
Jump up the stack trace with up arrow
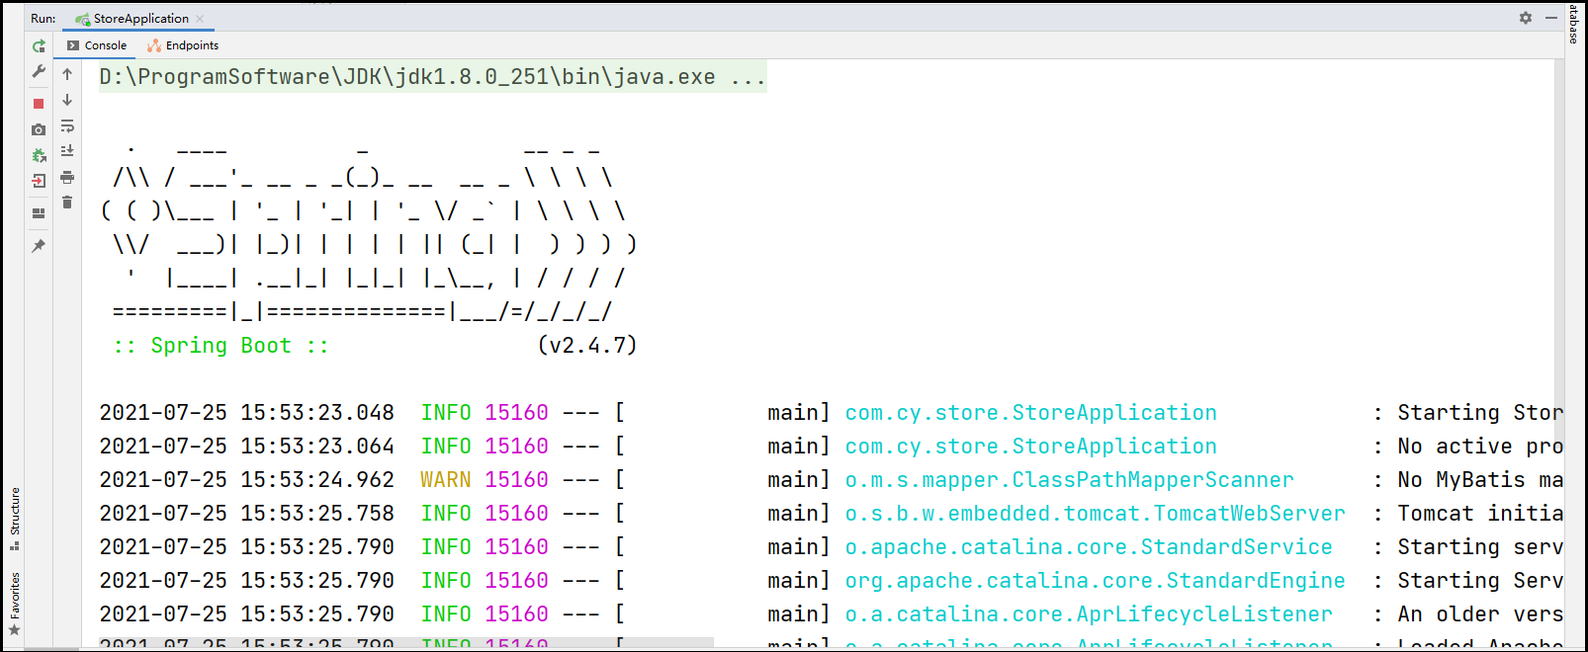point(67,74)
